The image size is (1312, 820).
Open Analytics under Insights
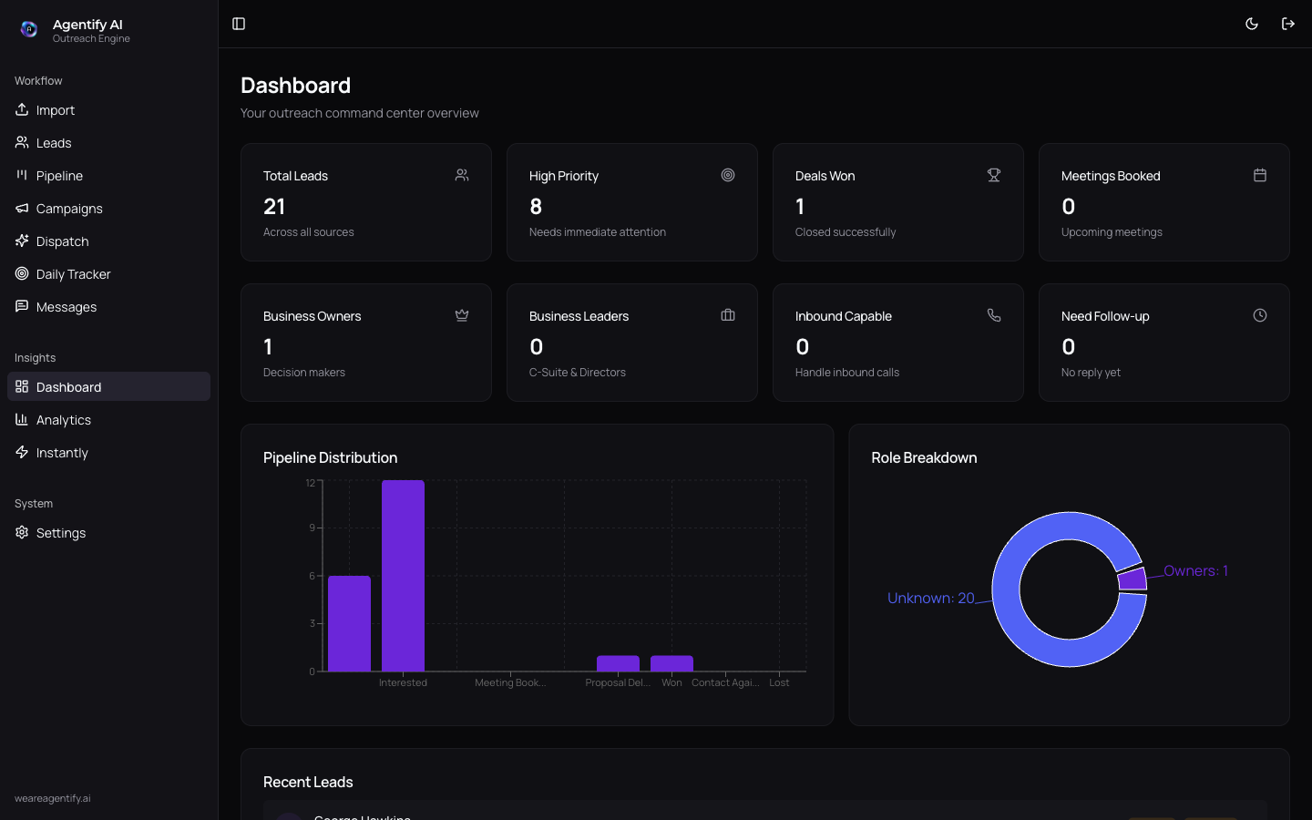pos(63,420)
